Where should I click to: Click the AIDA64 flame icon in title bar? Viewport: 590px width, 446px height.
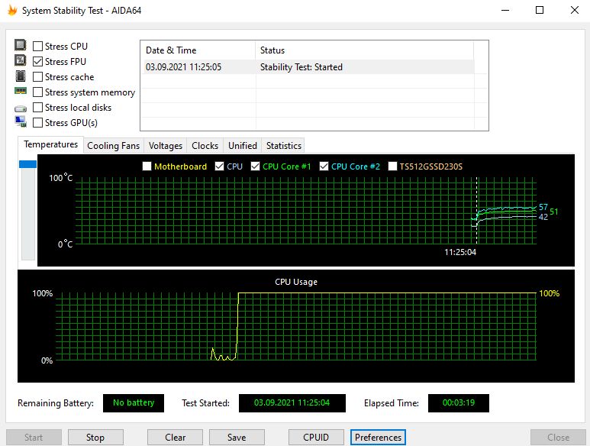coord(11,11)
